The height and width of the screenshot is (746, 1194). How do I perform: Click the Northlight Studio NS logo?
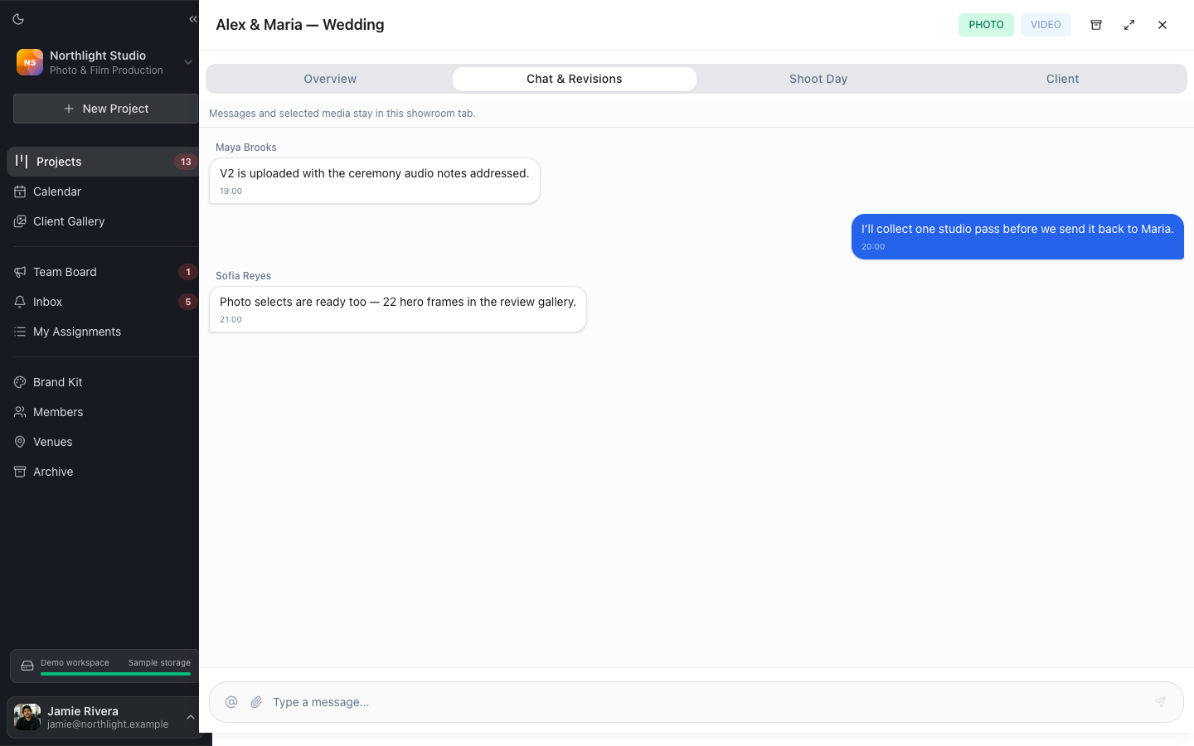(x=30, y=62)
